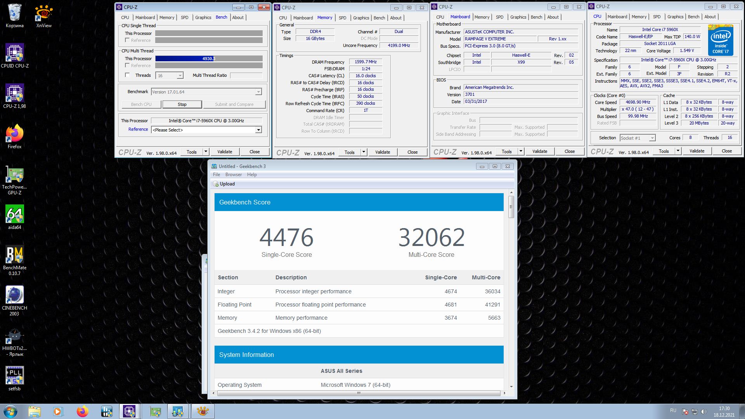Open Windows Media Player taskbar icon

(58, 411)
